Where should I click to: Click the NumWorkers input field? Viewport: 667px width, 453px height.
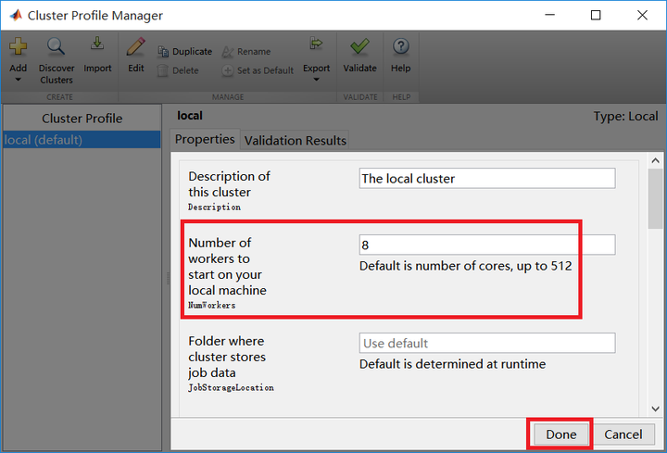pos(486,245)
